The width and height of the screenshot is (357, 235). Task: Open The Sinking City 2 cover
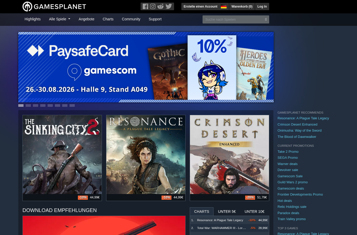(62, 155)
